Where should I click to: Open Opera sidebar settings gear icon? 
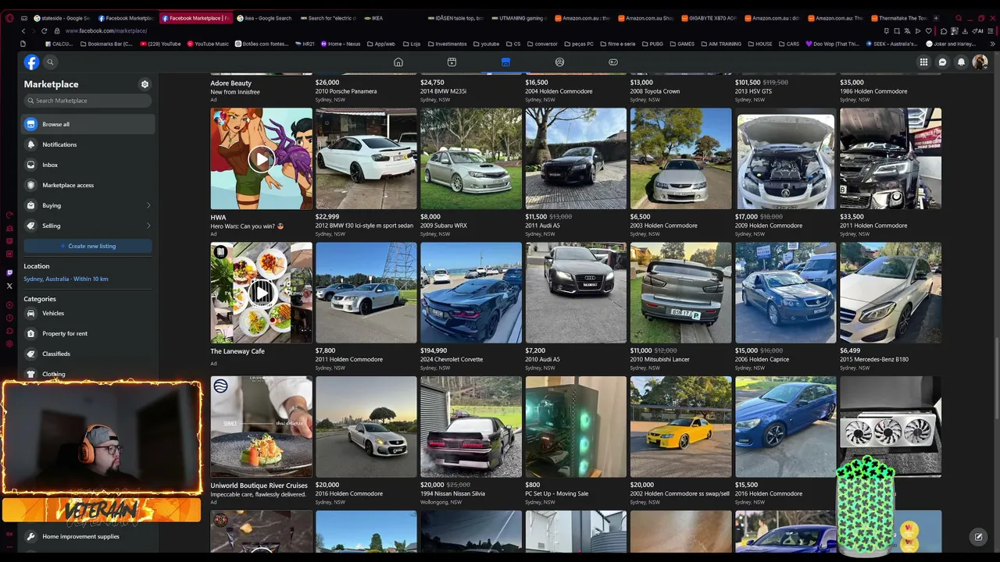pyautogui.click(x=9, y=344)
